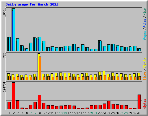Click day 31 on the x-axis
Viewport: 148px width, 116px height.
click(139, 113)
